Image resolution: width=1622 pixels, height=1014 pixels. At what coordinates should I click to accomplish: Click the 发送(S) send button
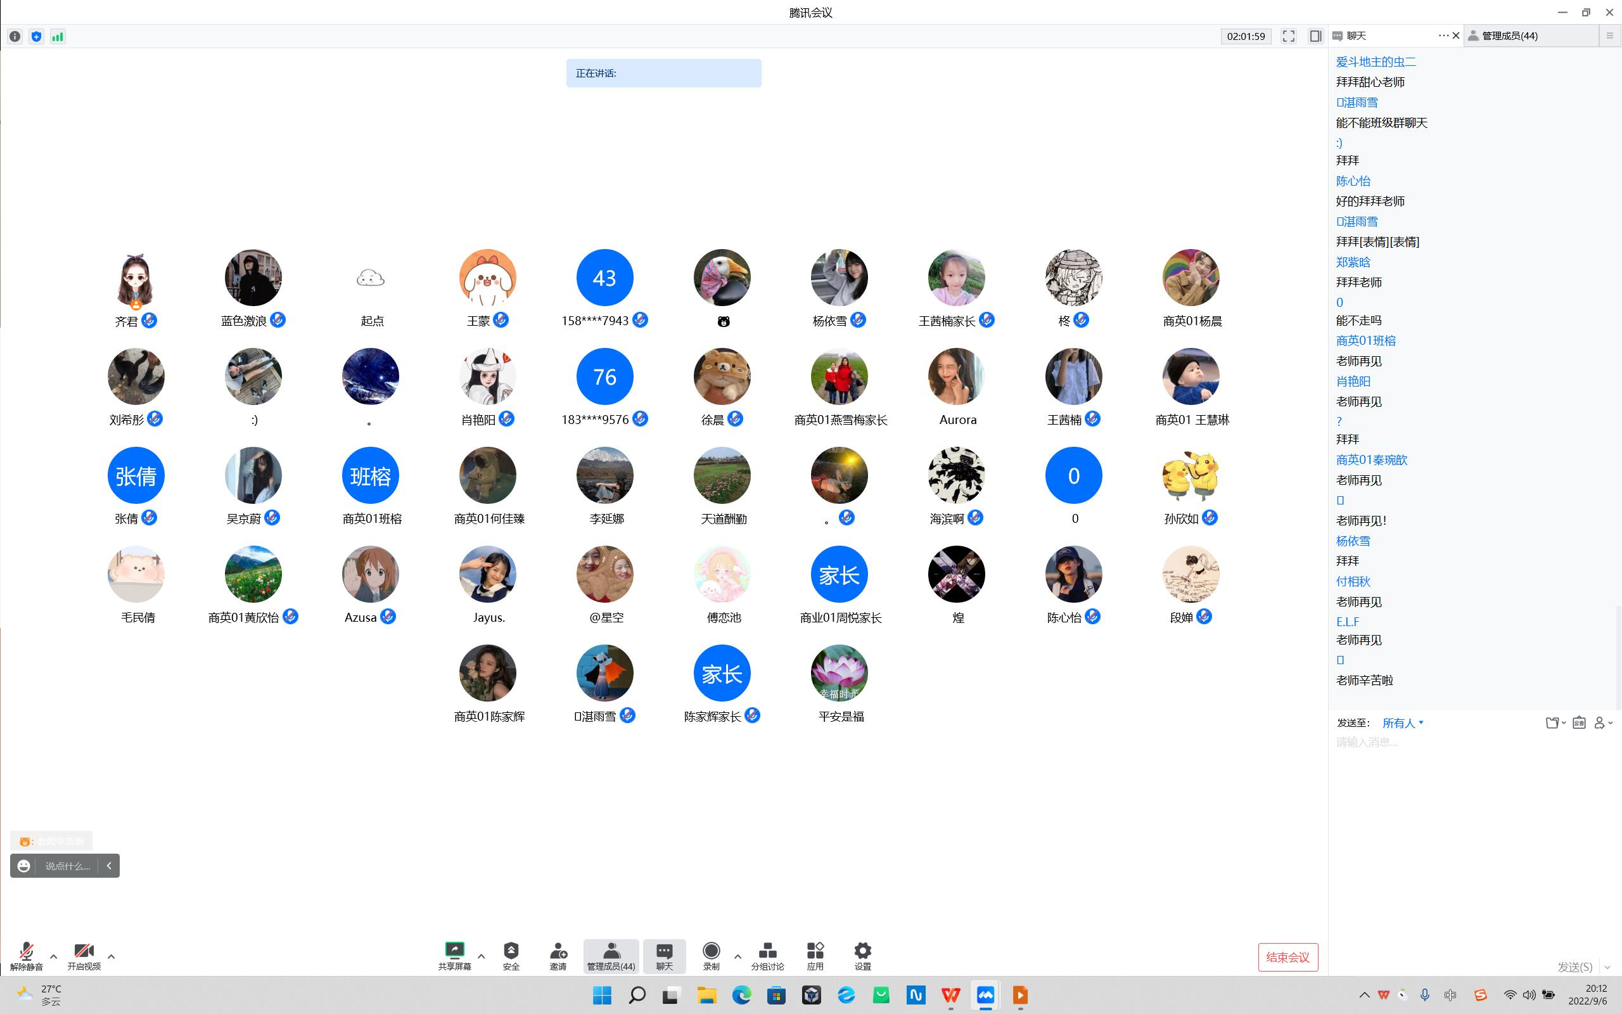[1574, 966]
